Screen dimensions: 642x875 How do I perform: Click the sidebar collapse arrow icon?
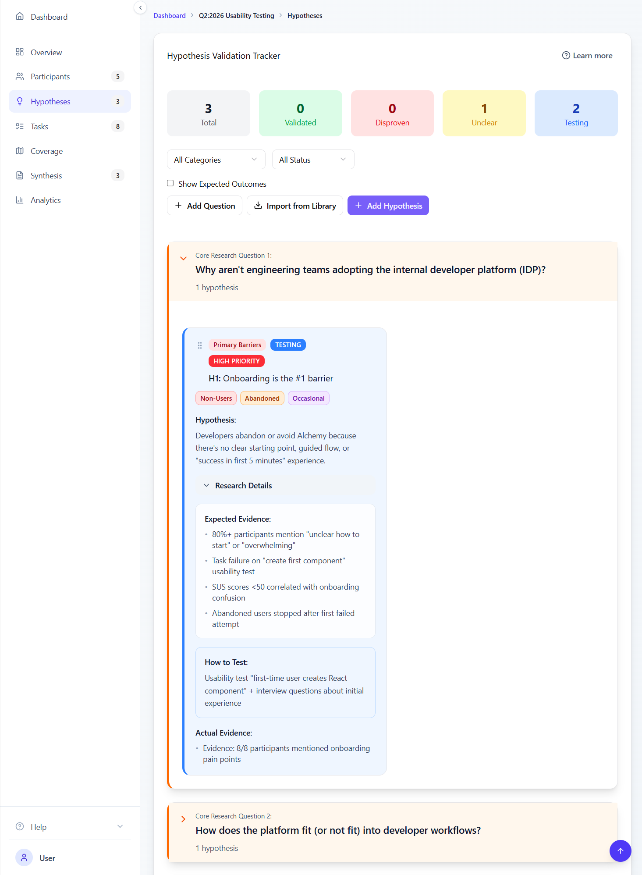(x=140, y=7)
